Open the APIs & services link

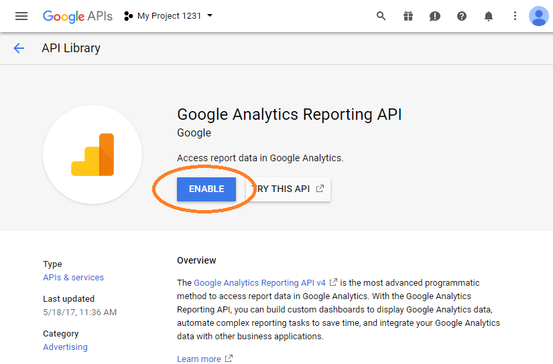(73, 278)
